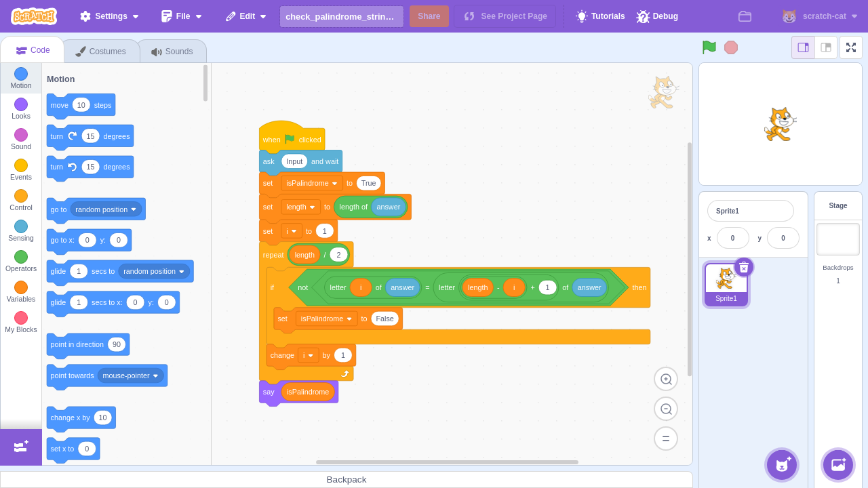Click the 'True' value in set block
This screenshot has width=868, height=488.
[369, 183]
